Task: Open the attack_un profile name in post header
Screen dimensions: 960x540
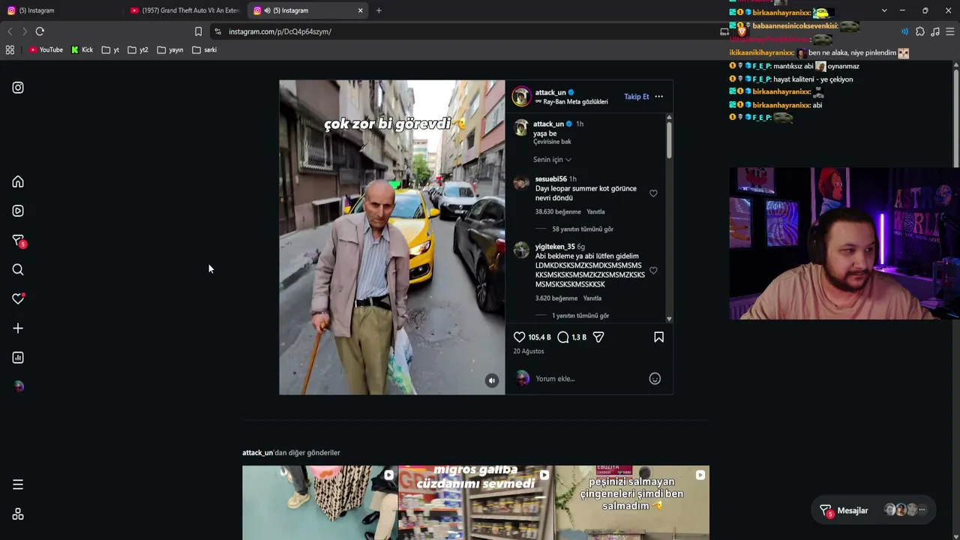Action: [x=550, y=93]
